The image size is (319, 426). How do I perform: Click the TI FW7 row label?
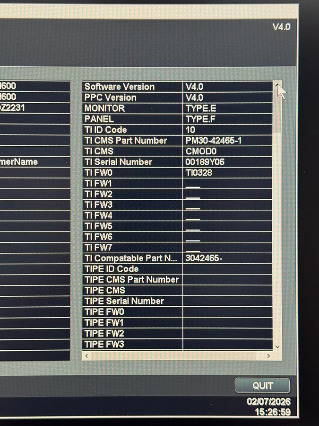98,248
